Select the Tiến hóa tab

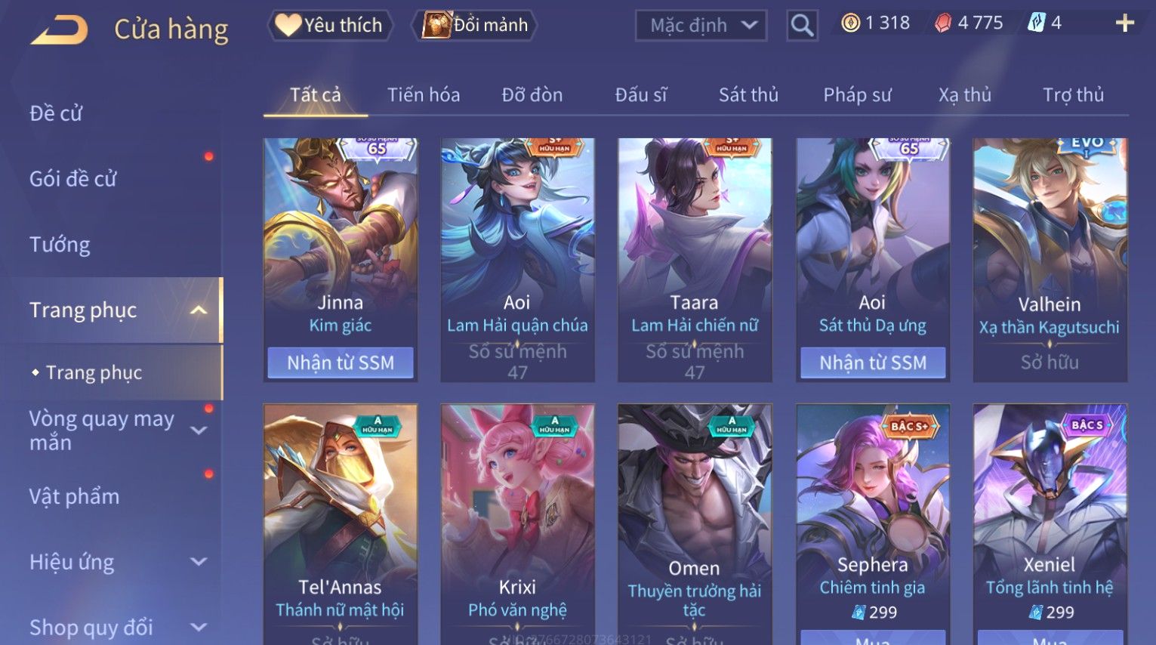click(424, 94)
